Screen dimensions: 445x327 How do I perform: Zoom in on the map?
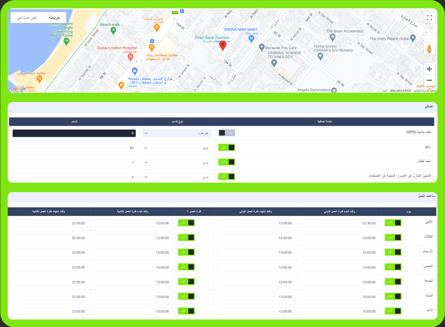coord(429,69)
